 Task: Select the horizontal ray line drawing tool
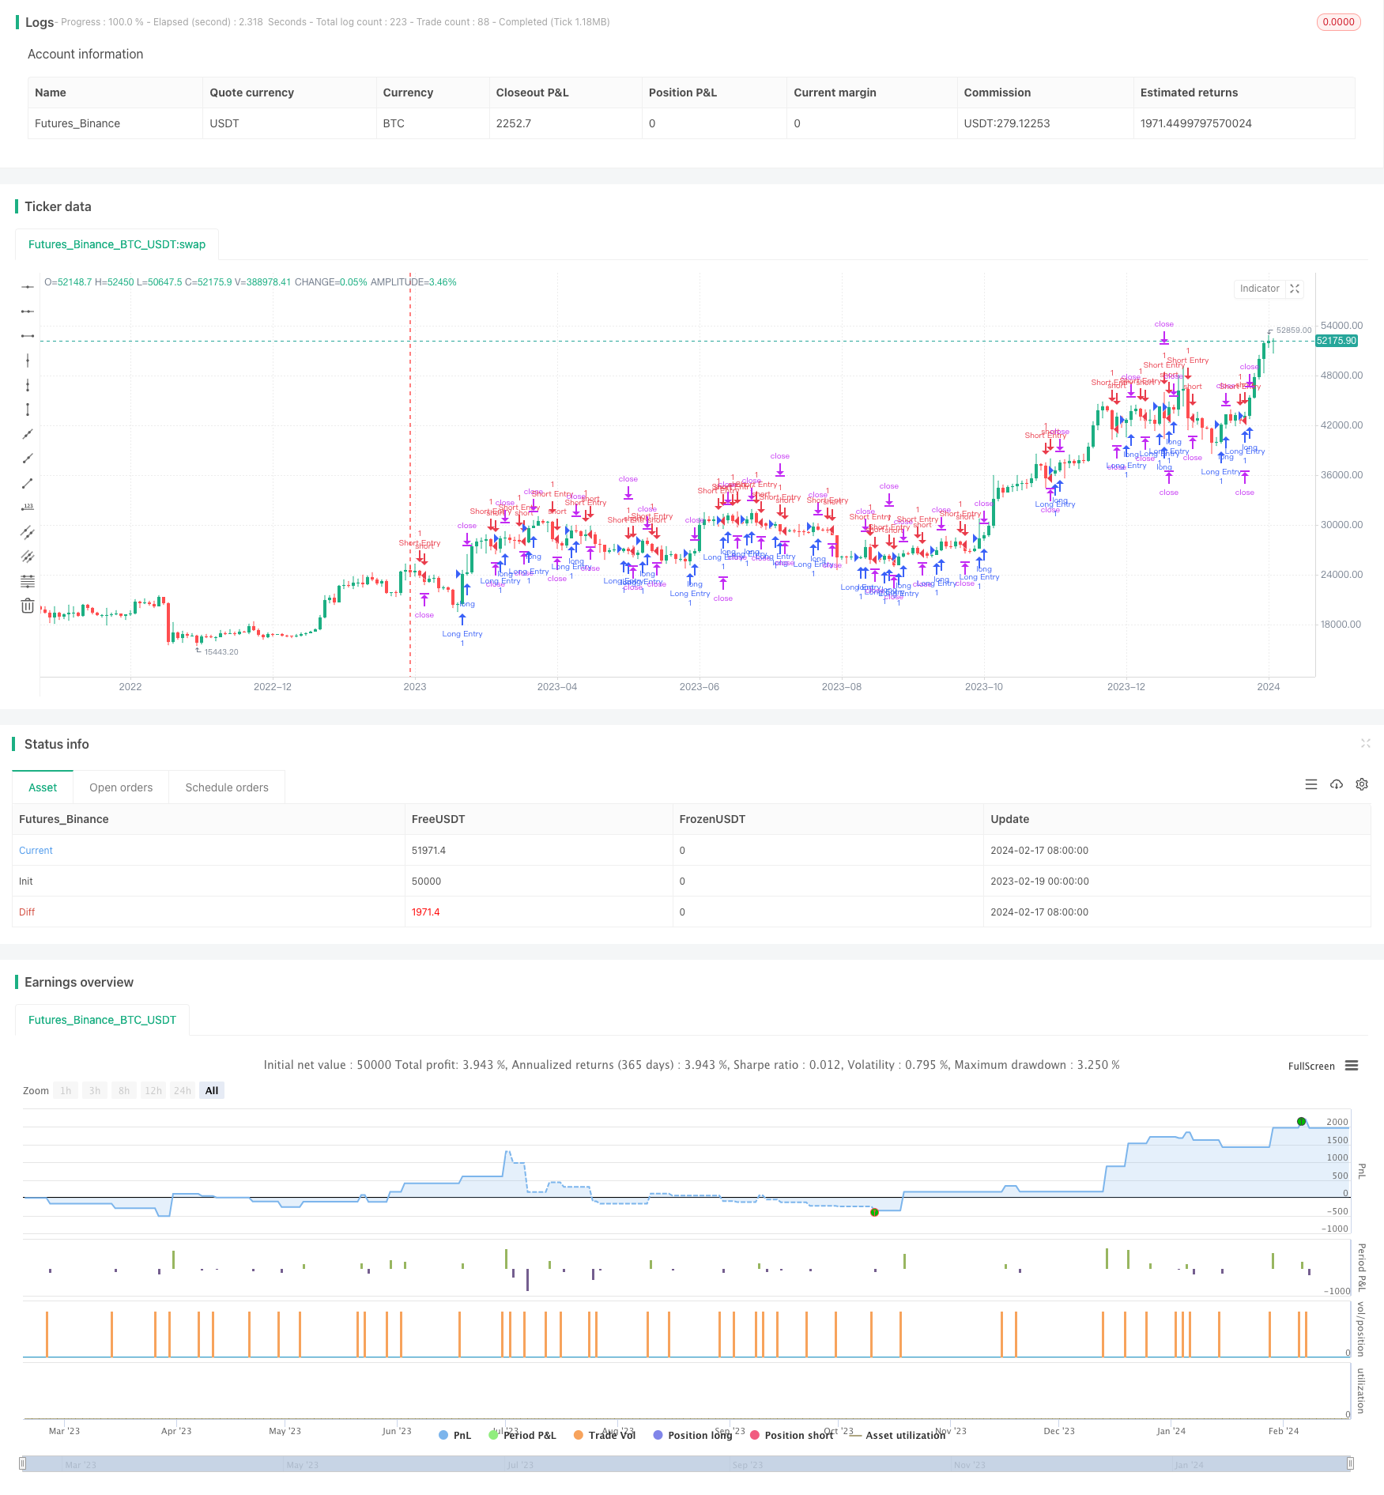[x=28, y=311]
